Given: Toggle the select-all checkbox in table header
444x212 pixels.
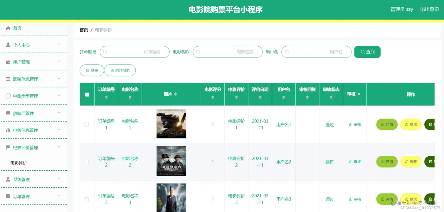Looking at the screenshot, I should coord(87,94).
